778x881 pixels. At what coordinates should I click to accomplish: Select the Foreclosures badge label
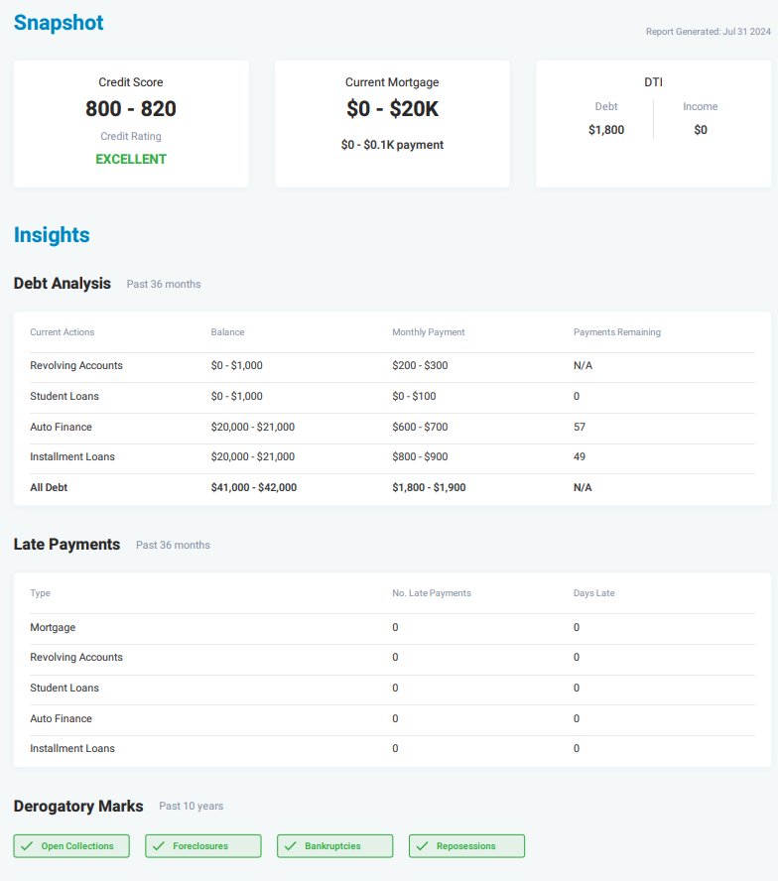[x=200, y=845]
